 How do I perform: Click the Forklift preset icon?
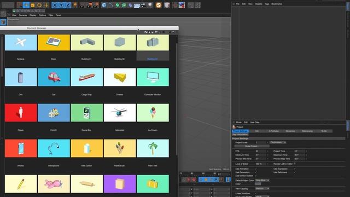tap(54, 113)
